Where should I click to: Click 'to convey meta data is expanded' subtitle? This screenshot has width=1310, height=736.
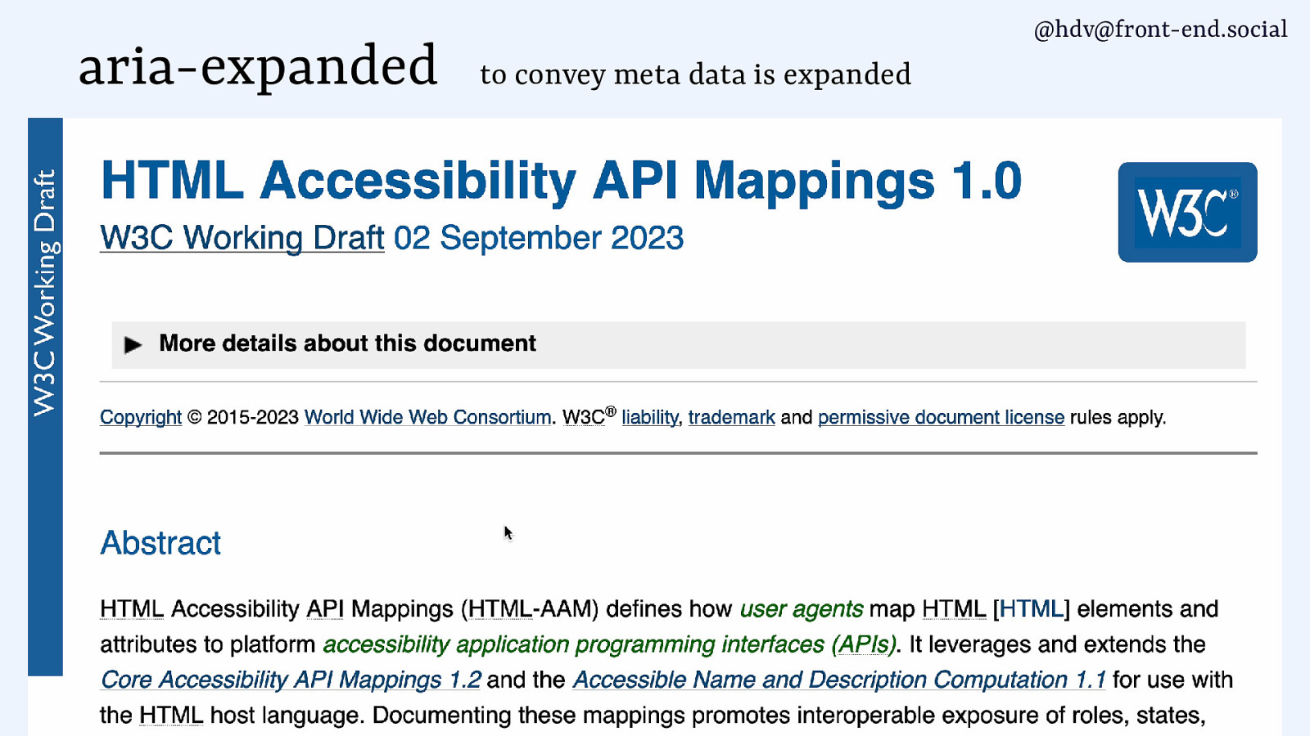[695, 74]
